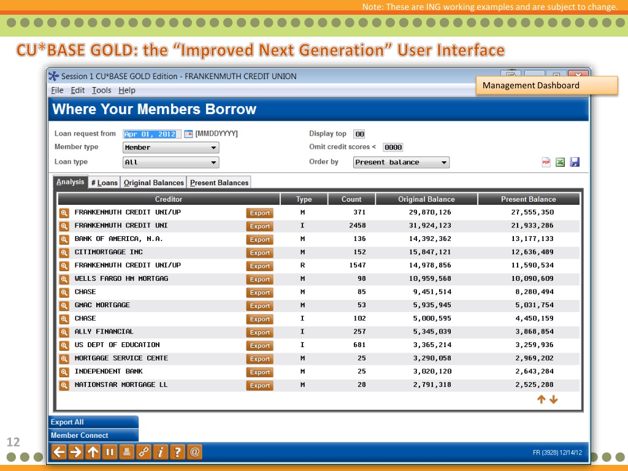This screenshot has height=471, width=628.
Task: Click the page up arrow in list
Action: 541,399
